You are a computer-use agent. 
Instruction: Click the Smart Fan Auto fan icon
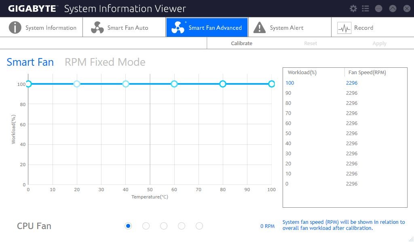pos(97,27)
